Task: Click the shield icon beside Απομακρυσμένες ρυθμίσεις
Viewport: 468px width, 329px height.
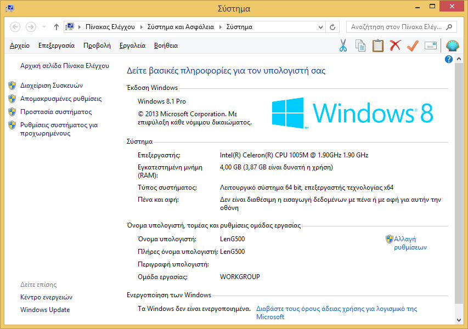Action: coord(12,99)
